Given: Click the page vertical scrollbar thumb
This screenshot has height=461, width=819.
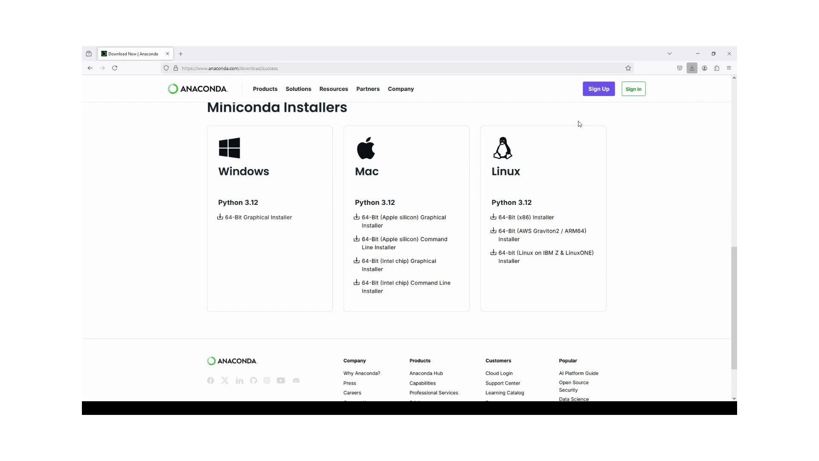Looking at the screenshot, I should click(734, 308).
